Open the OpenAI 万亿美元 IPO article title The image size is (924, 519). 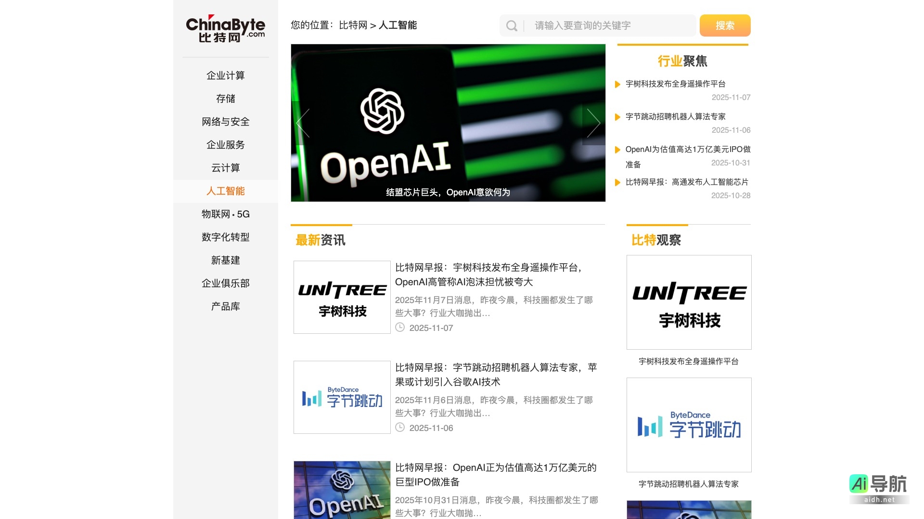tap(495, 474)
